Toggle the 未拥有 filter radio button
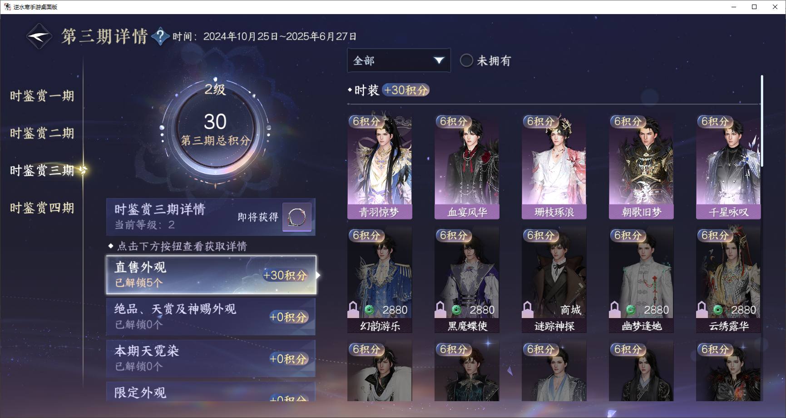 click(x=466, y=60)
